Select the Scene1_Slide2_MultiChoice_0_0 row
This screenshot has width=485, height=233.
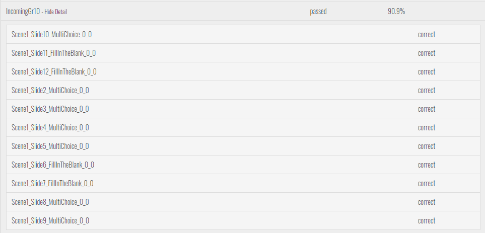pyautogui.click(x=243, y=90)
